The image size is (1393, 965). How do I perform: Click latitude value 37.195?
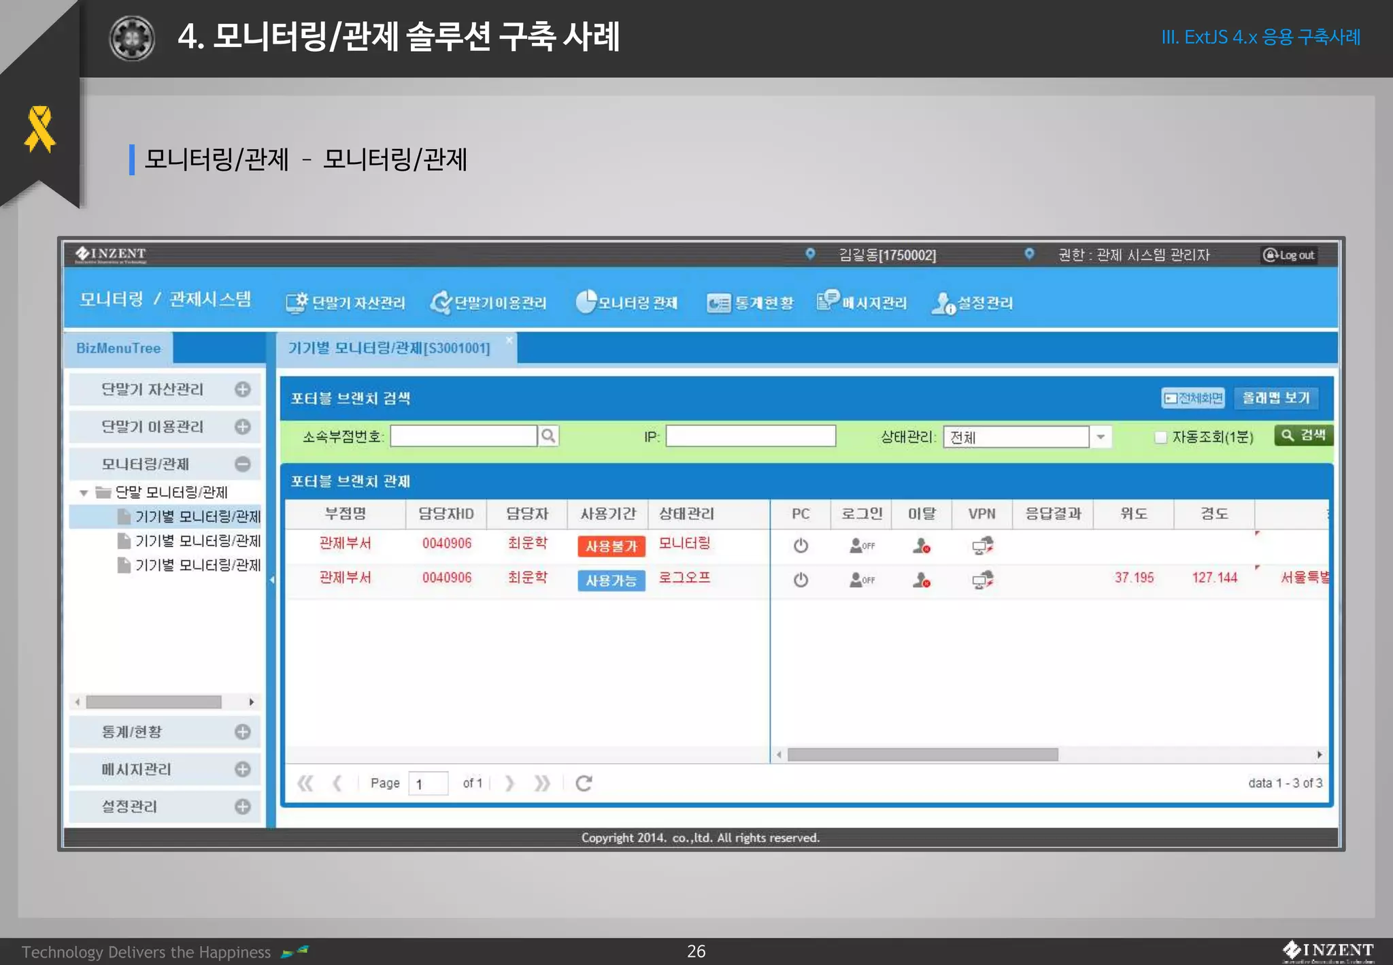1134,578
